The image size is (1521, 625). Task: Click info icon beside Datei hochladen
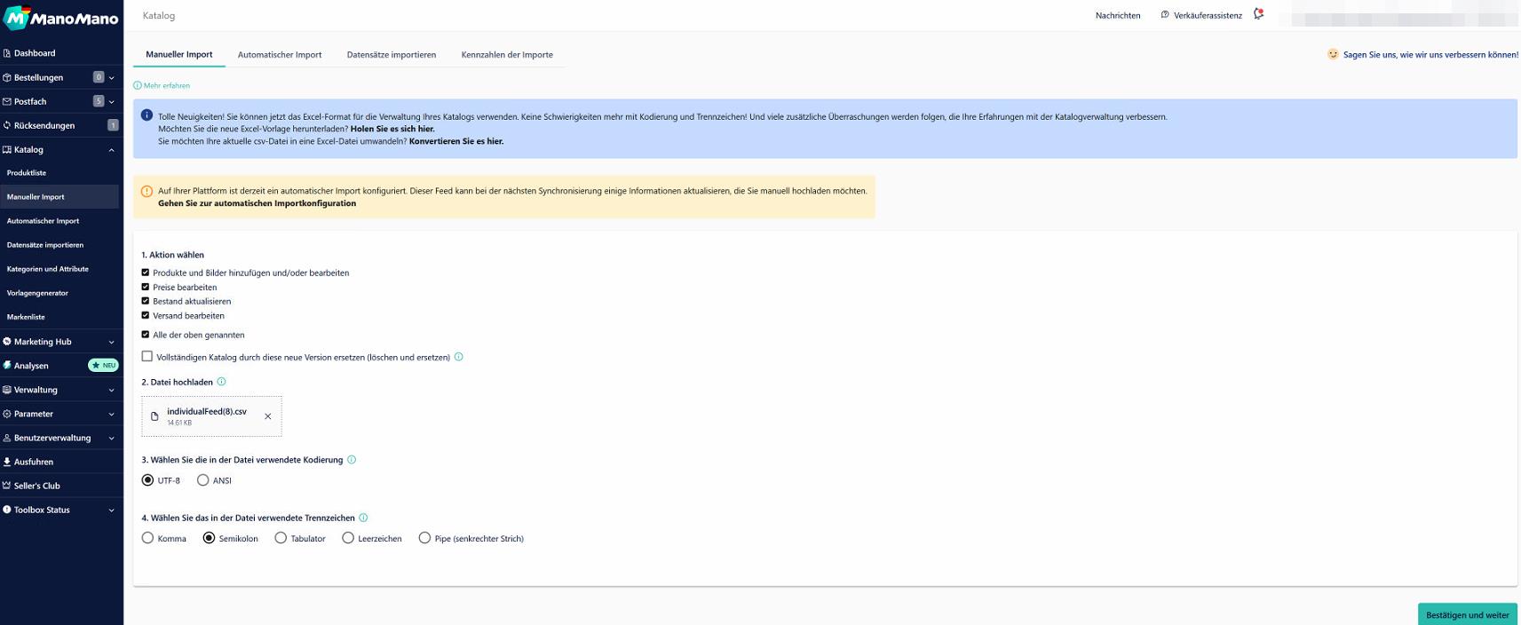click(221, 382)
